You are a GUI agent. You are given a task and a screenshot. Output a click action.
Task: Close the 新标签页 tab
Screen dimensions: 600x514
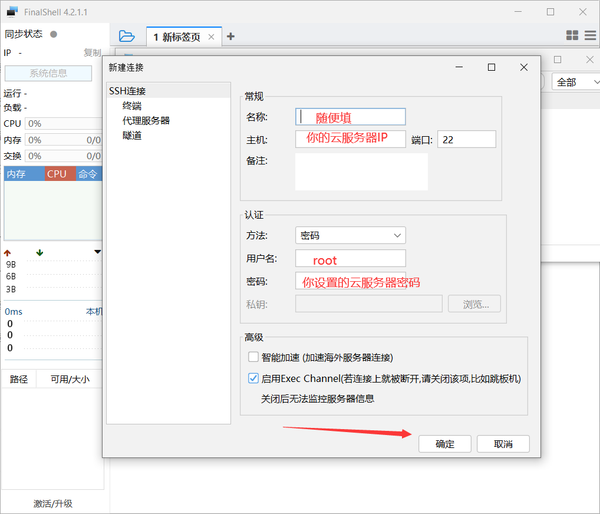click(211, 37)
